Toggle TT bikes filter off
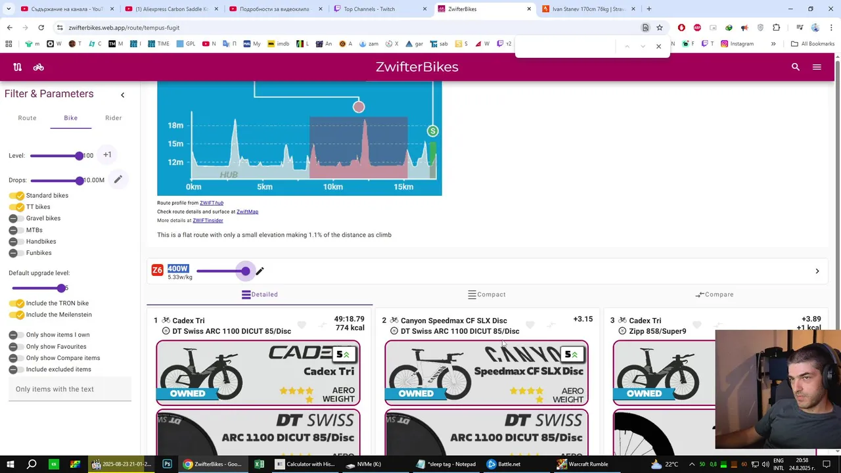The width and height of the screenshot is (841, 473). coord(16,207)
